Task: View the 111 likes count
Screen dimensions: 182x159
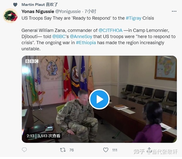Action: tap(115, 150)
